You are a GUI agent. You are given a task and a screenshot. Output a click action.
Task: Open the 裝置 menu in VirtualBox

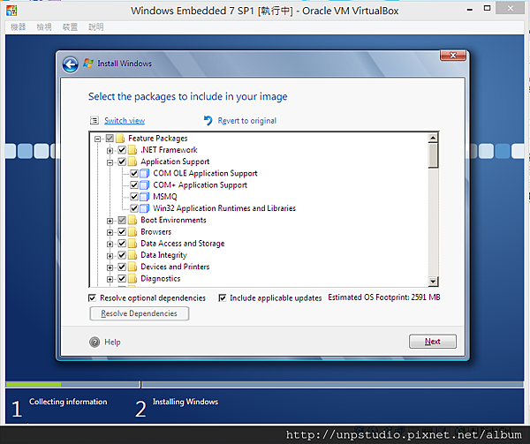click(x=70, y=27)
